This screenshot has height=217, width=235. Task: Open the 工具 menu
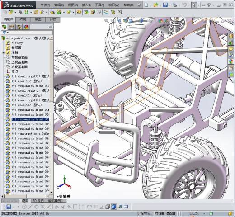[x=99, y=5]
